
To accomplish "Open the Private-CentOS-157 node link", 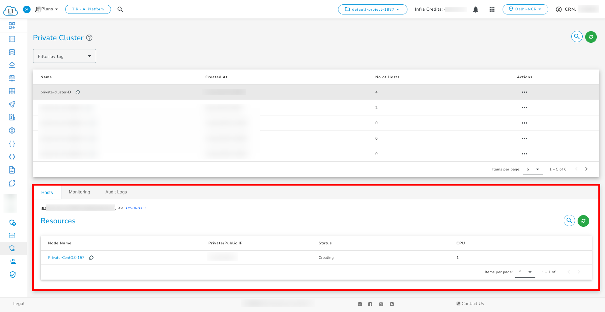I will point(66,257).
